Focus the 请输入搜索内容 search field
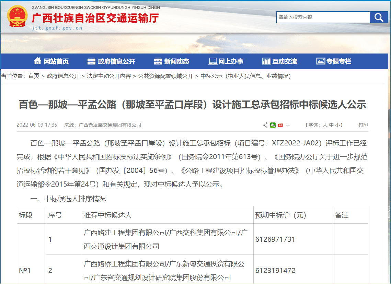391x284 pixels. point(323,17)
